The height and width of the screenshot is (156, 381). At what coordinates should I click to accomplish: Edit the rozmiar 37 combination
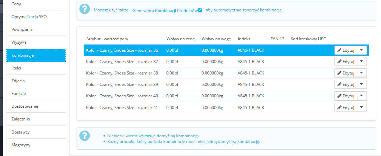tap(346, 62)
